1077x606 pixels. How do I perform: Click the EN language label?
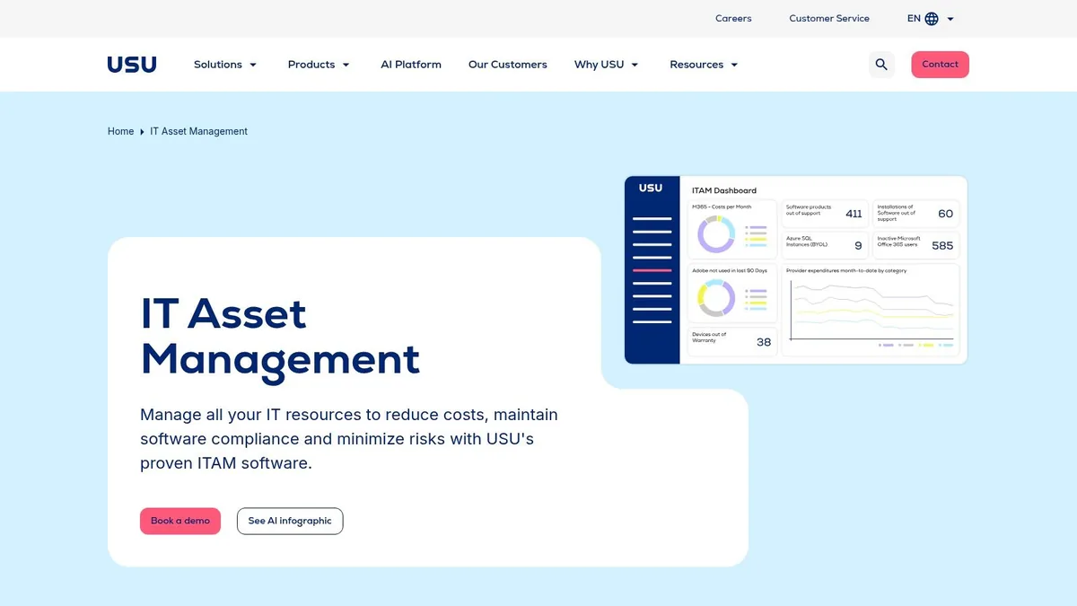(x=914, y=19)
